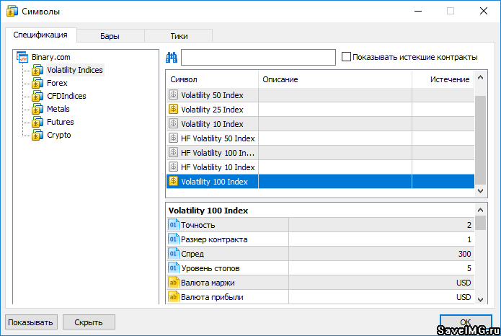
Task: Click the binoculars search icon
Action: coord(172,58)
